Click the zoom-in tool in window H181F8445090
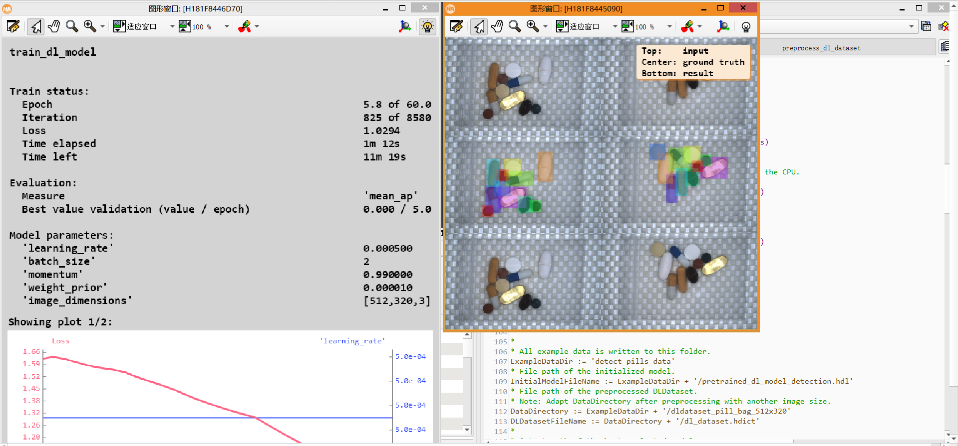The image size is (958, 446). 533,26
